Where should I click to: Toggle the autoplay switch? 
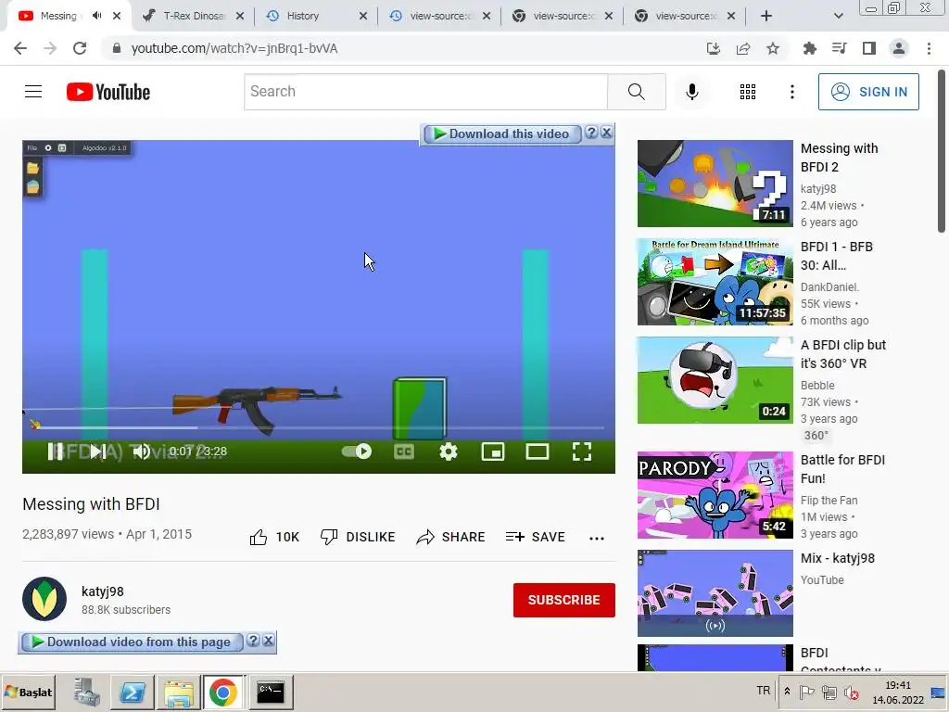(x=357, y=451)
